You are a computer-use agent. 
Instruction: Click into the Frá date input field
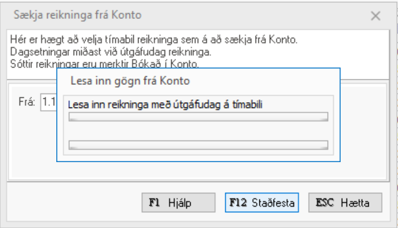click(x=48, y=102)
